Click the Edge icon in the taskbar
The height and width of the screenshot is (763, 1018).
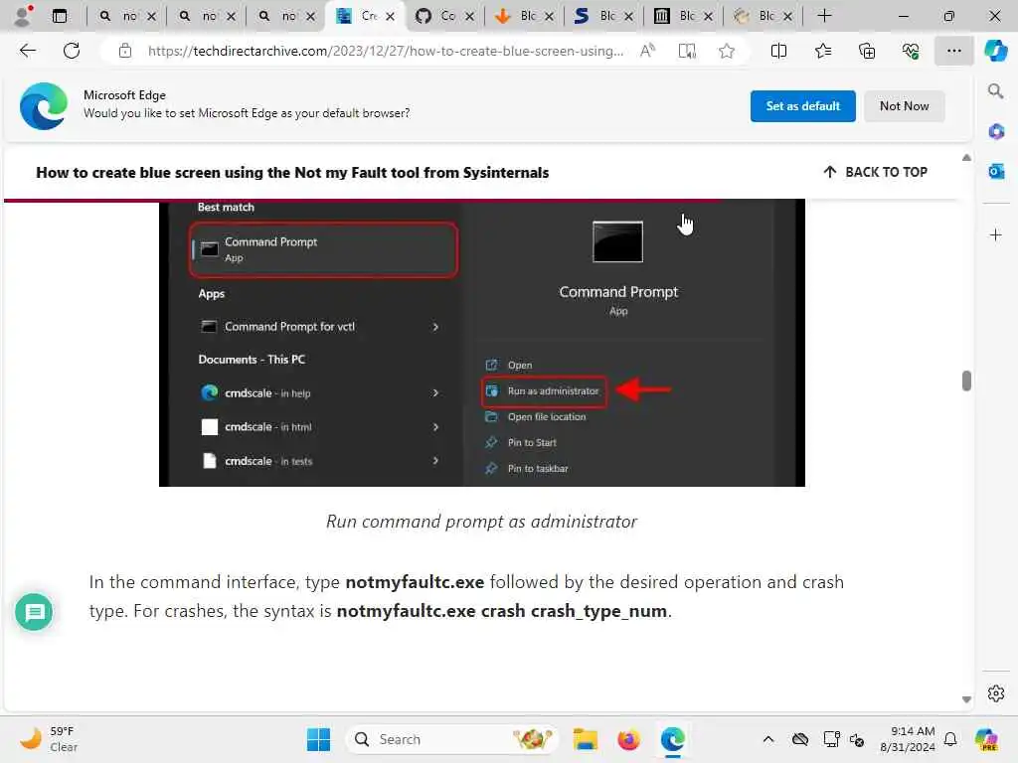(x=673, y=739)
